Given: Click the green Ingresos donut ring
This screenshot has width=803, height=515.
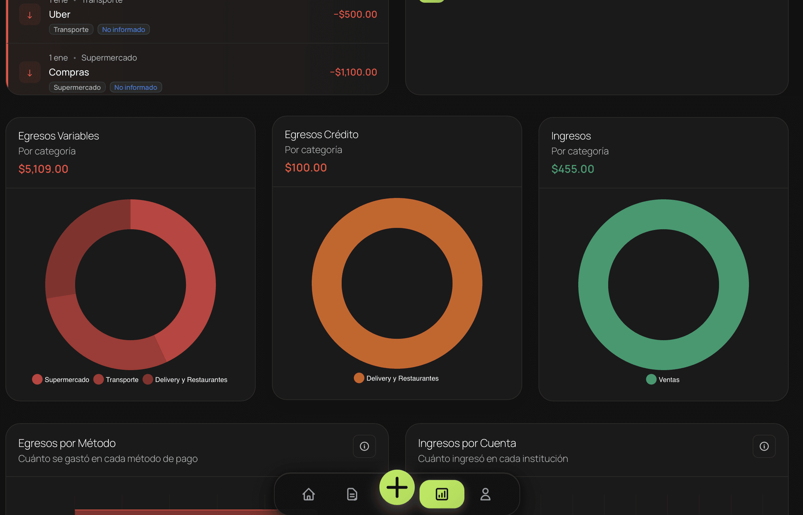Looking at the screenshot, I should (663, 214).
